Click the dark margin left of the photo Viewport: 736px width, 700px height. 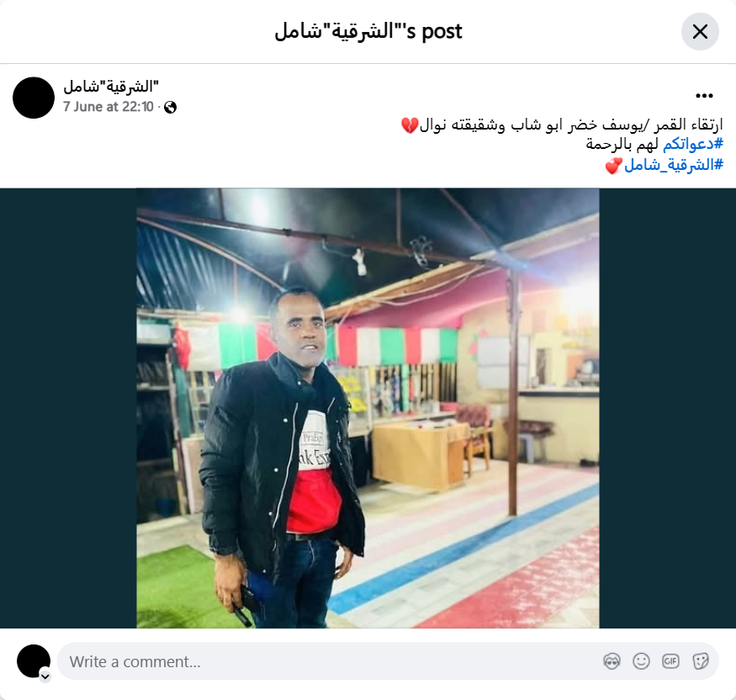point(68,408)
